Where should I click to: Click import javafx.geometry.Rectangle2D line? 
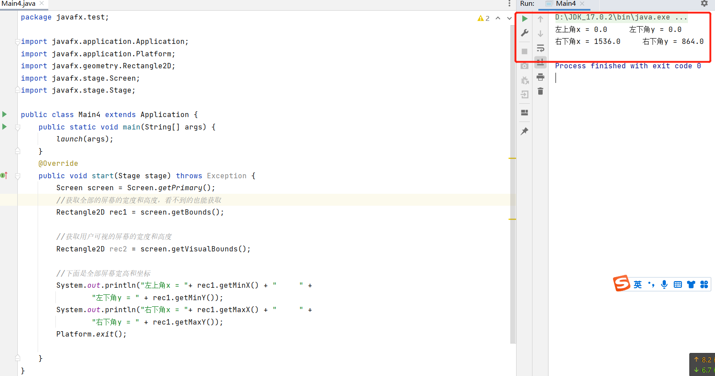click(98, 66)
